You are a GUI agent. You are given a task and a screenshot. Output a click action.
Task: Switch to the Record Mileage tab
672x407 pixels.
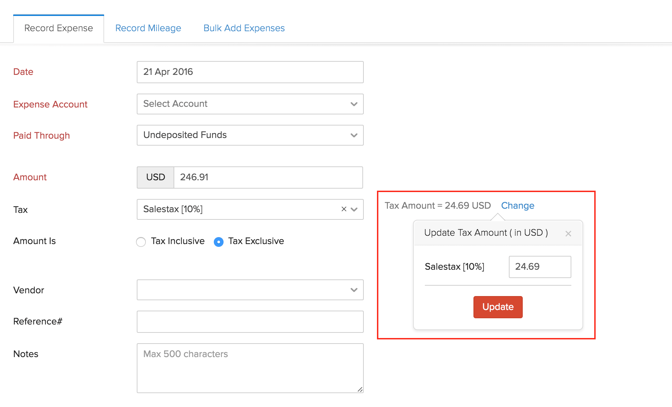[x=148, y=14]
